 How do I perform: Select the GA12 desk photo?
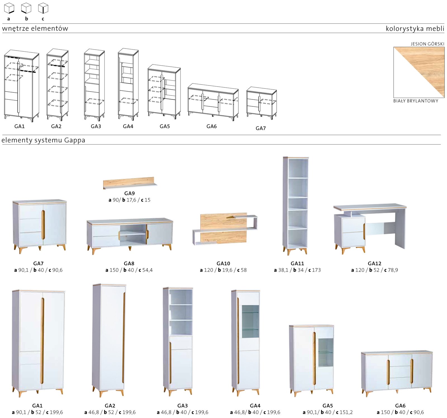(370, 228)
